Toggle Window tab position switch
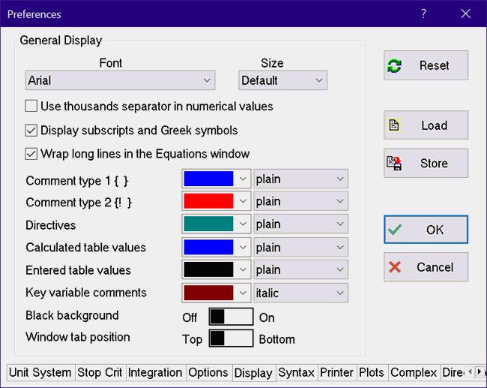This screenshot has width=487, height=388. [231, 338]
